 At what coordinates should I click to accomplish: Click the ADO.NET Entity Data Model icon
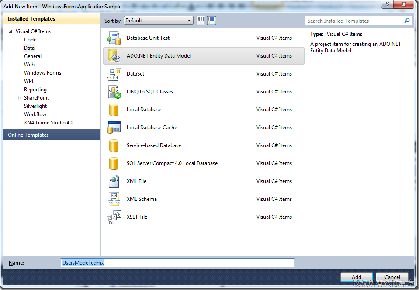click(x=114, y=56)
